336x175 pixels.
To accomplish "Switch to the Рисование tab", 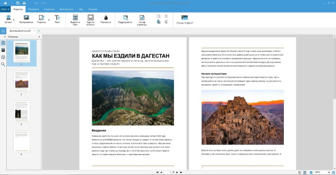I will 34,9.
